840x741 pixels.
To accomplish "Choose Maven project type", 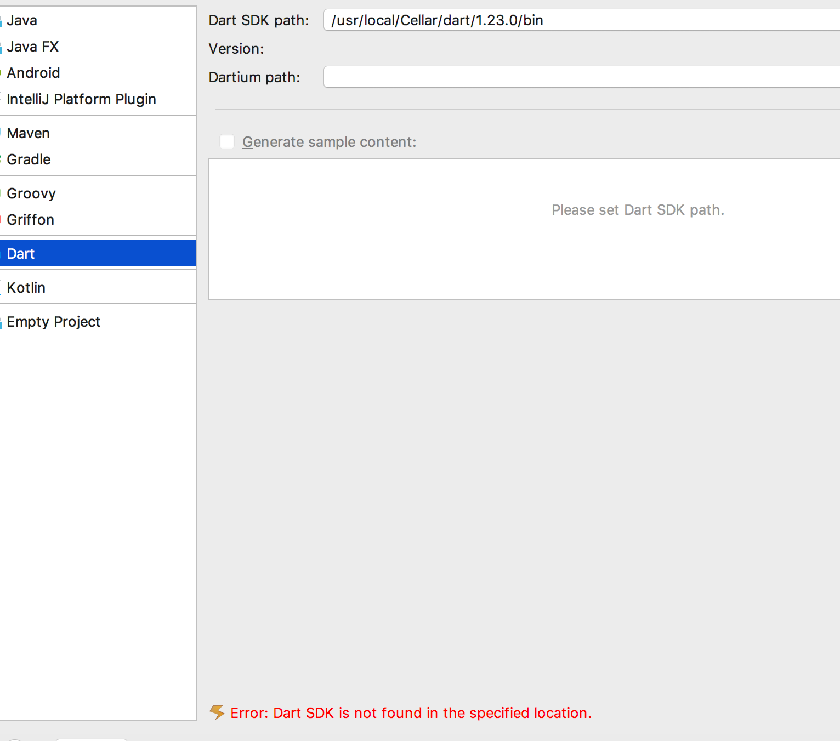I will tap(98, 133).
